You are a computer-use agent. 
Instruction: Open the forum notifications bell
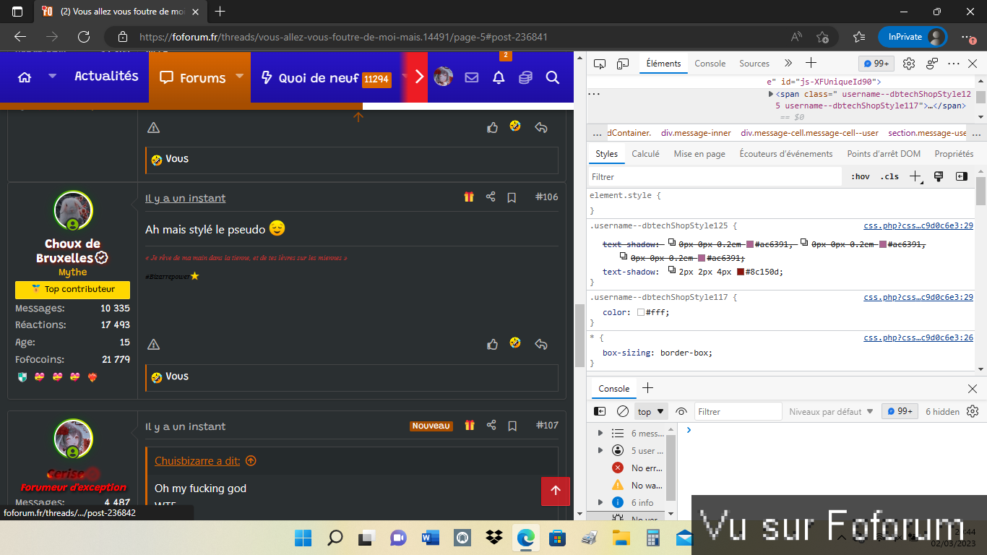point(499,77)
